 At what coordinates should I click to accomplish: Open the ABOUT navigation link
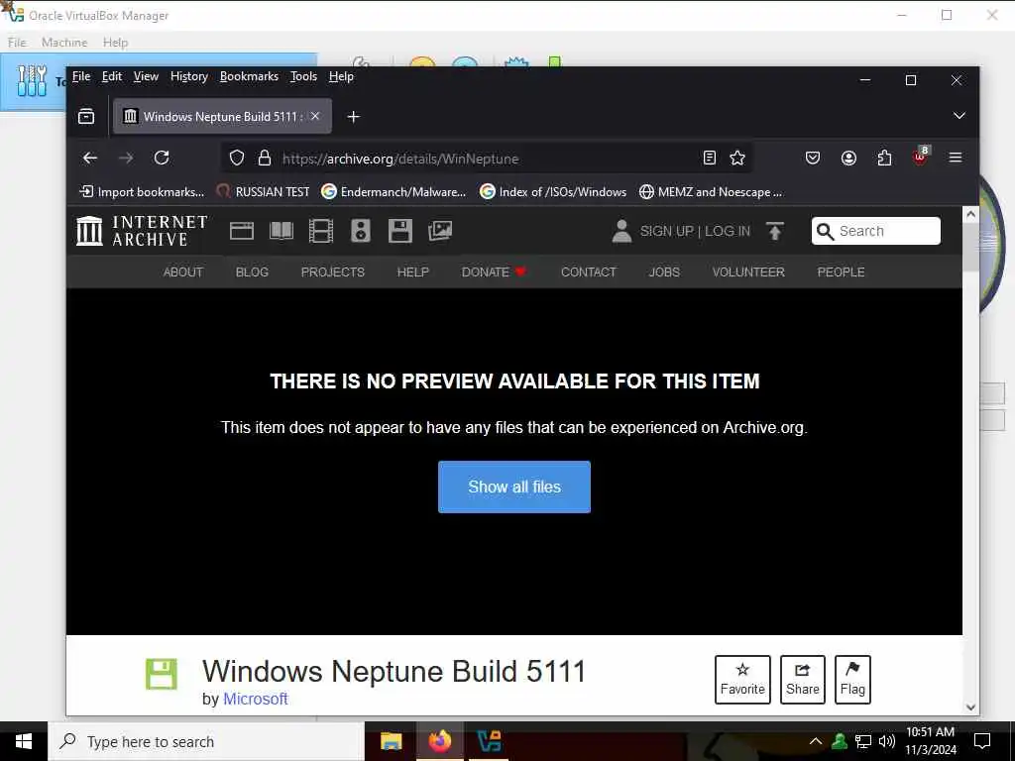point(183,272)
